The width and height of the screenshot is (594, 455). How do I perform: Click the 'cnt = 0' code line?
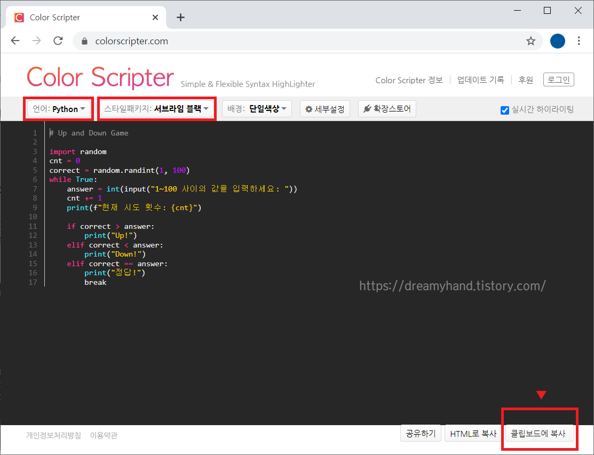click(x=65, y=161)
